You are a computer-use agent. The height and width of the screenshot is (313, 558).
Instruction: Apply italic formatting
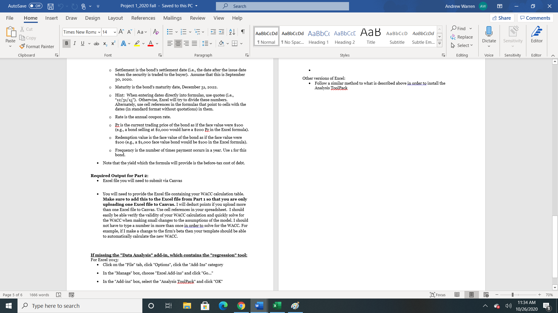[x=74, y=43]
